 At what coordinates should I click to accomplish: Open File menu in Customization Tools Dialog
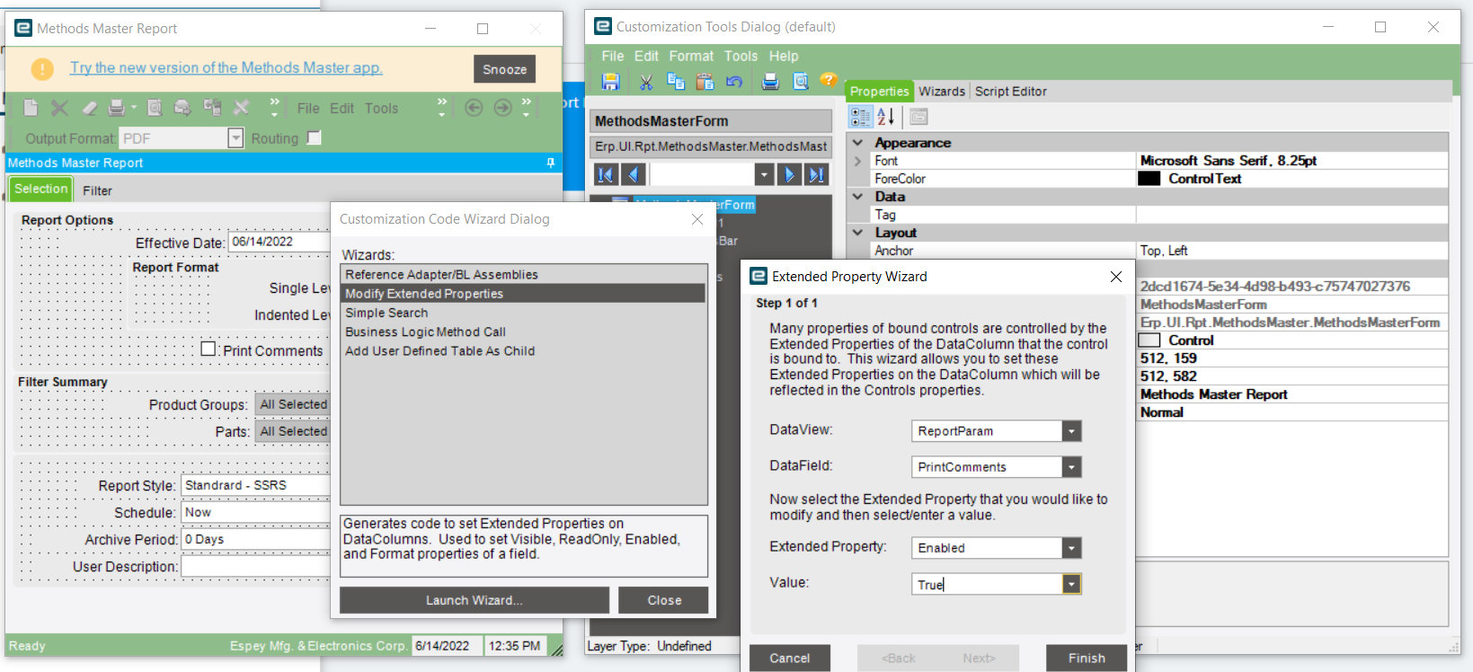pos(613,56)
